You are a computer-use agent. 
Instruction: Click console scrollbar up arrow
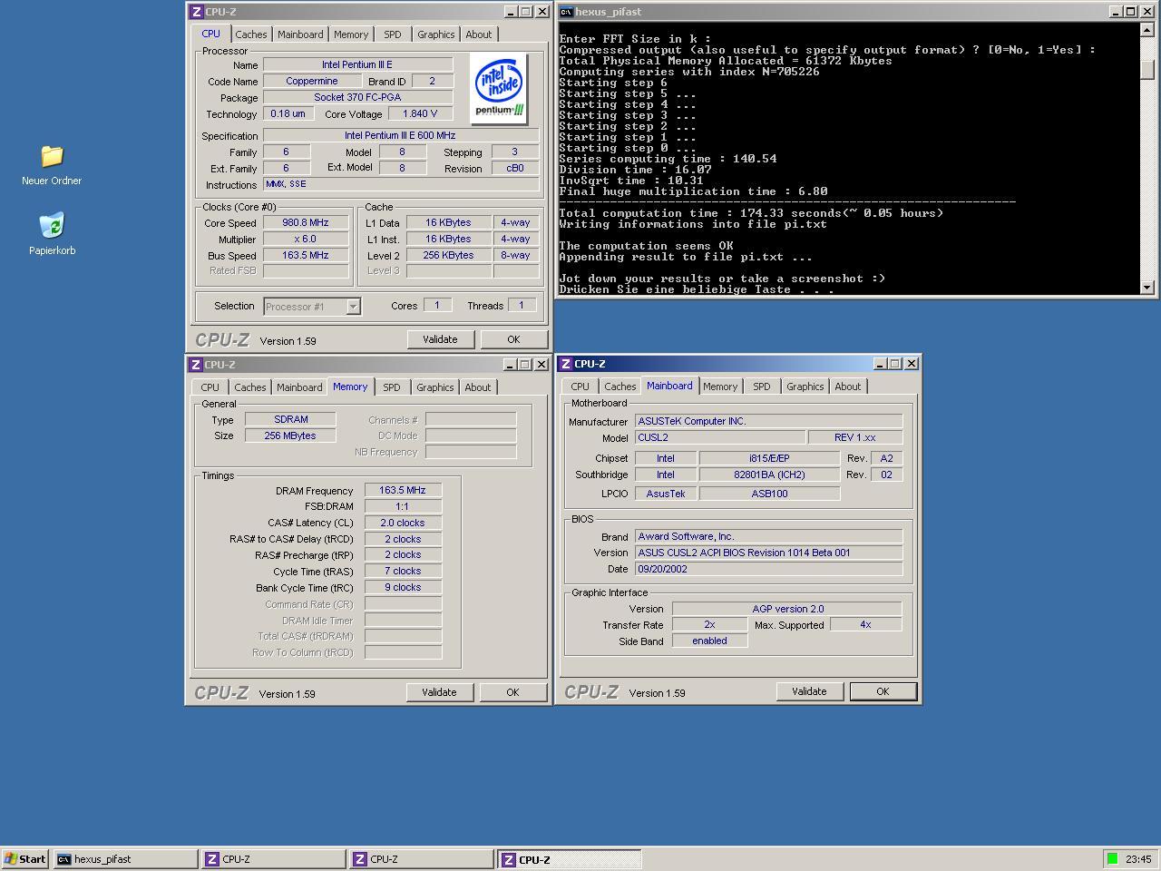tap(1147, 30)
